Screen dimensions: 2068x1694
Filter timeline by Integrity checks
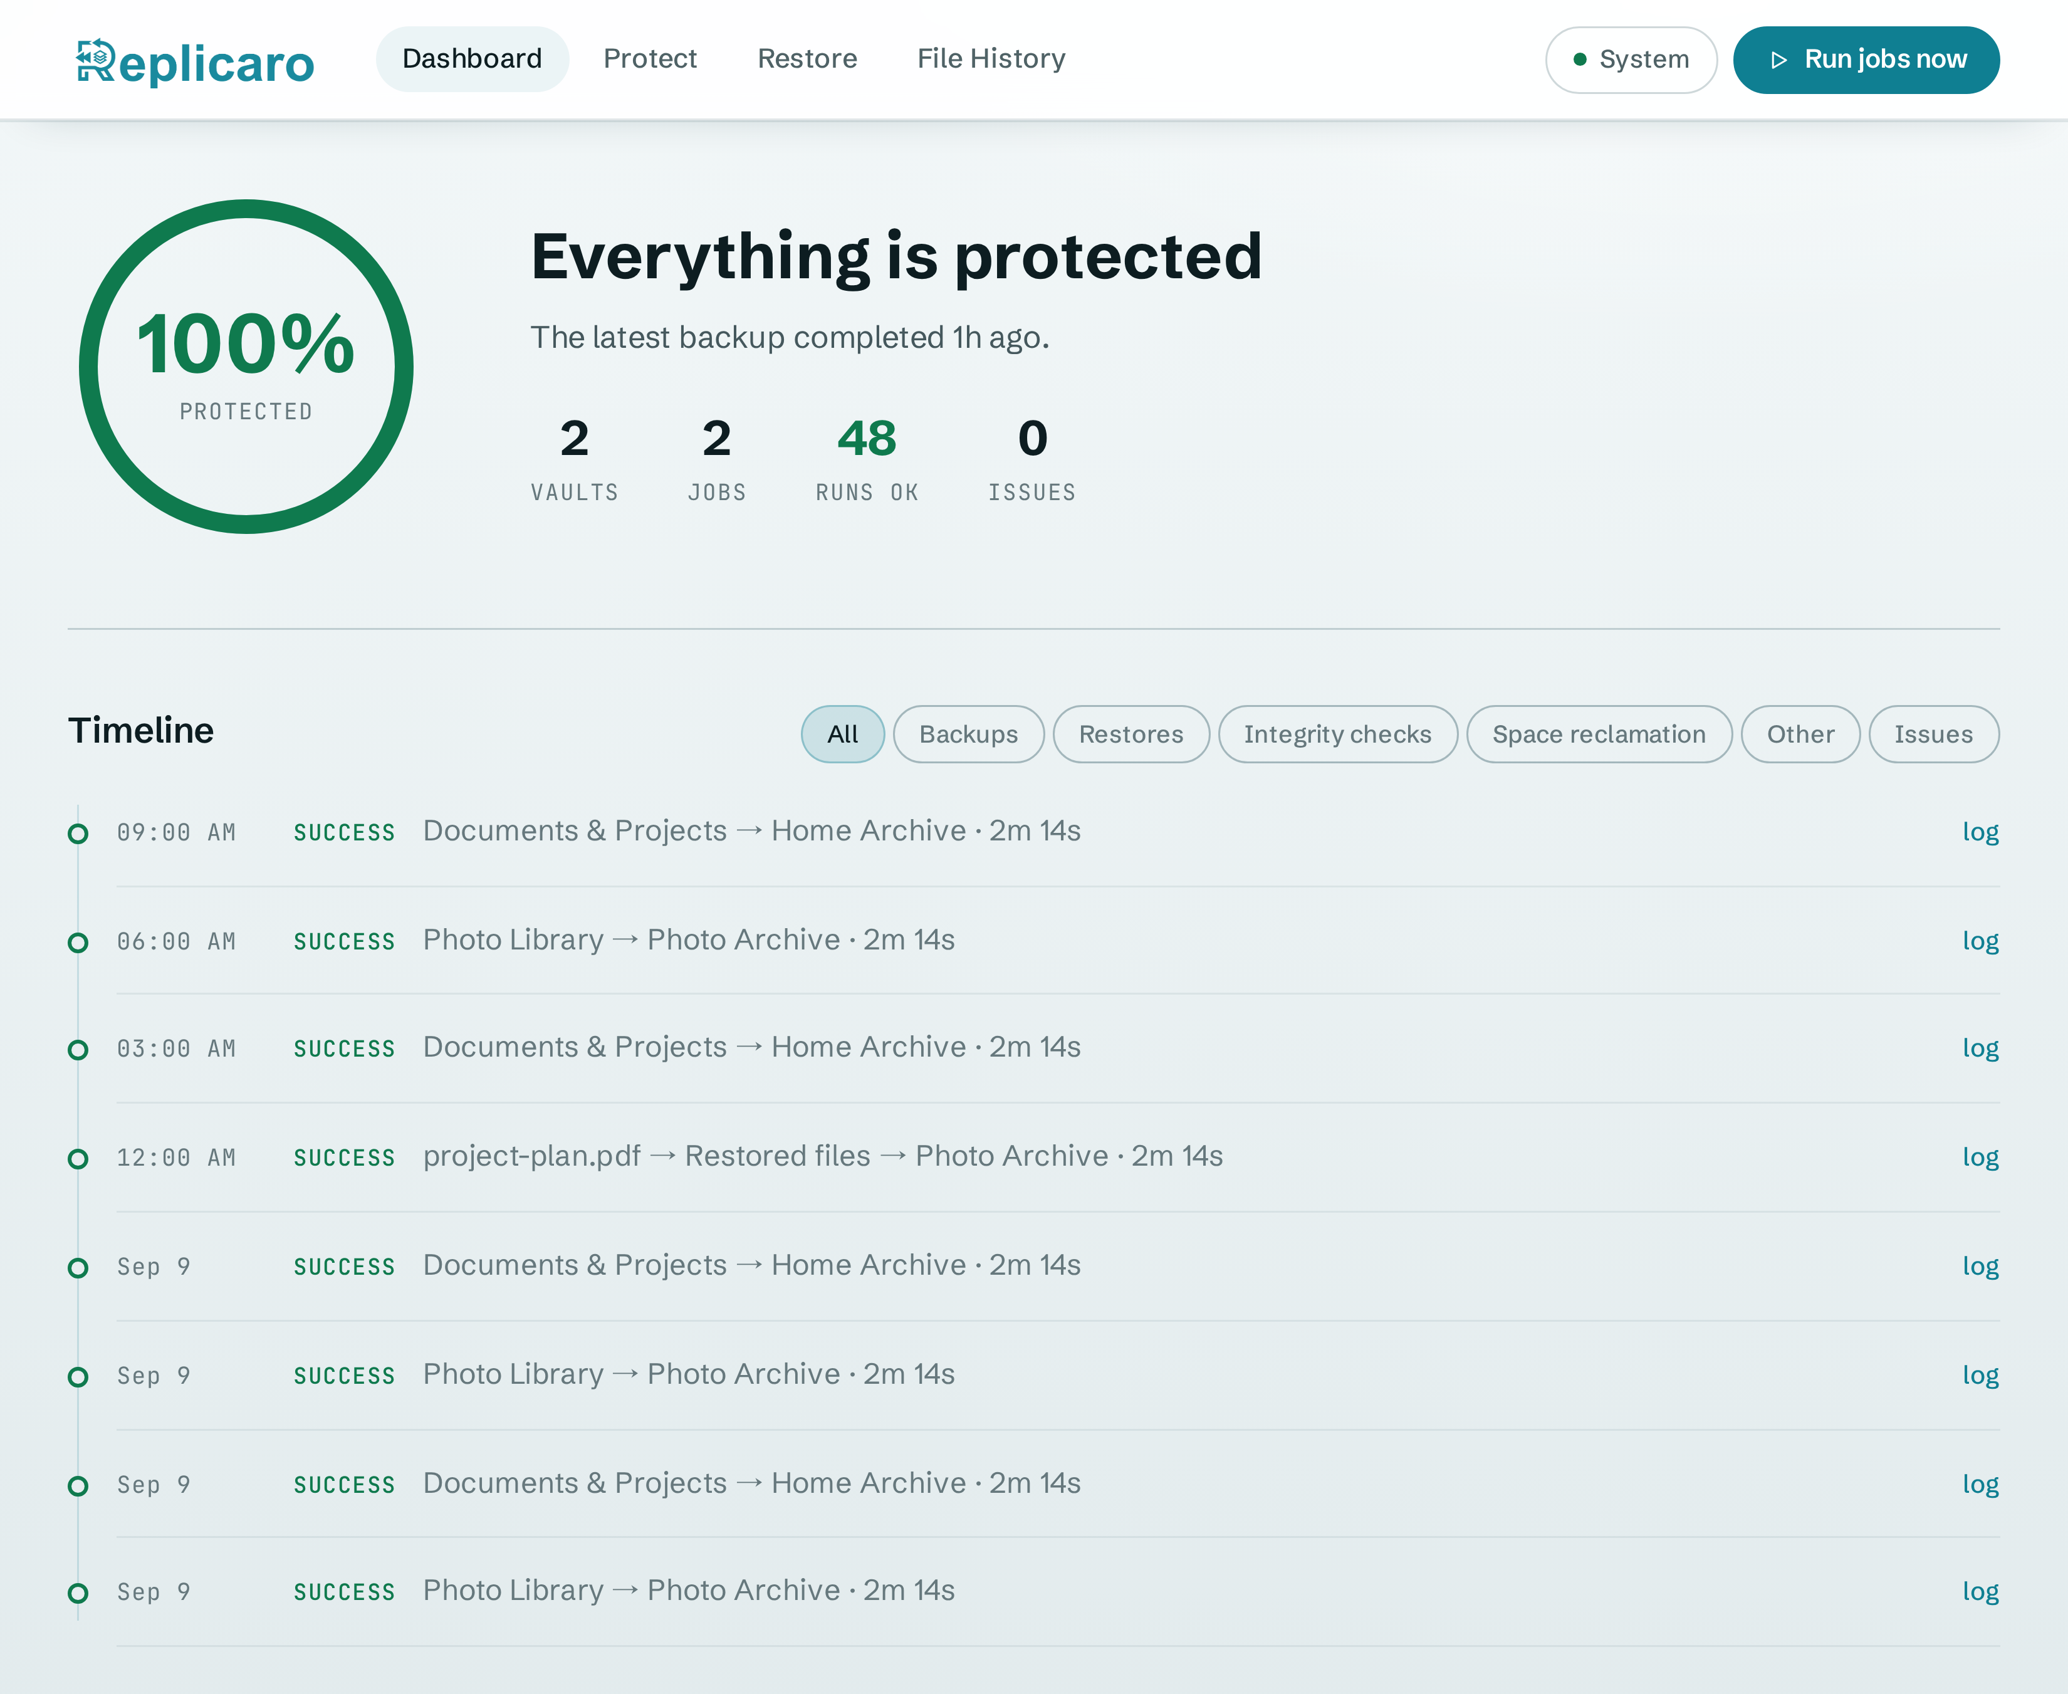(1337, 734)
